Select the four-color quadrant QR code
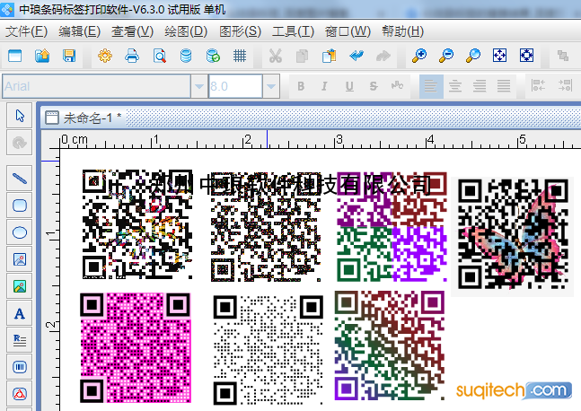 (392, 226)
